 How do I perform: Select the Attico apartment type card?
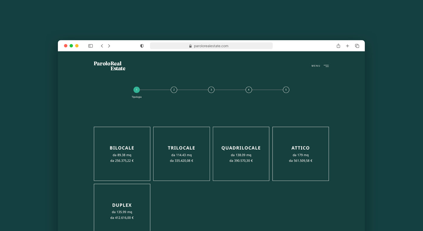300,154
